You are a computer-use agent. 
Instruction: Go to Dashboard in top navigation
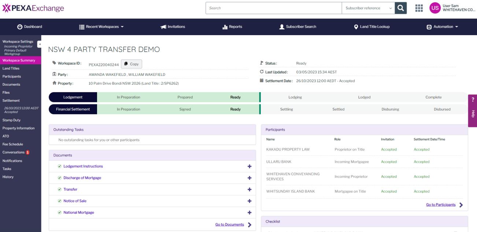pyautogui.click(x=30, y=27)
